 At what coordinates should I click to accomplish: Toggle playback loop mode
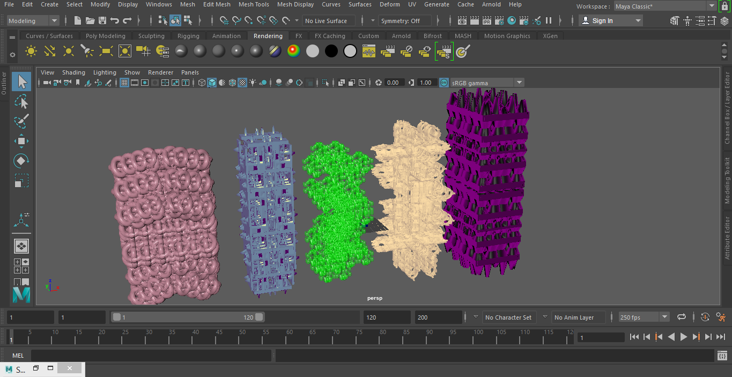point(682,317)
